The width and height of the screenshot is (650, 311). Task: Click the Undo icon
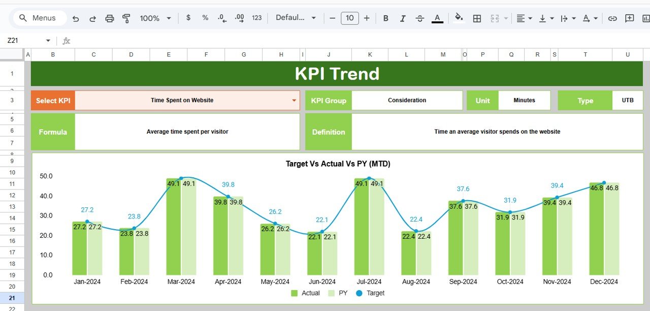(x=76, y=18)
